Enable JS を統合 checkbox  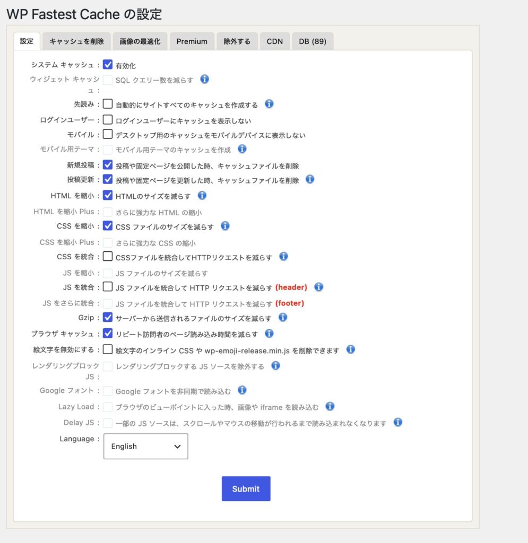(x=108, y=287)
